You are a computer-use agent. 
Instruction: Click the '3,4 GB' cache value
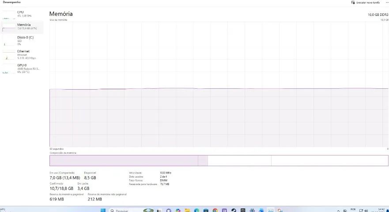[x=83, y=189]
